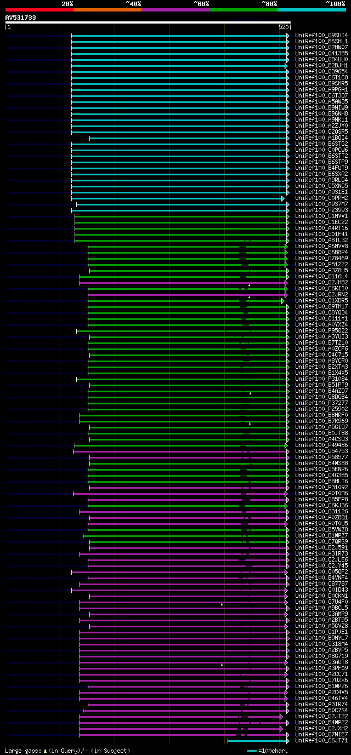Click the cyan ~100% identity legend segment

pos(311,10)
